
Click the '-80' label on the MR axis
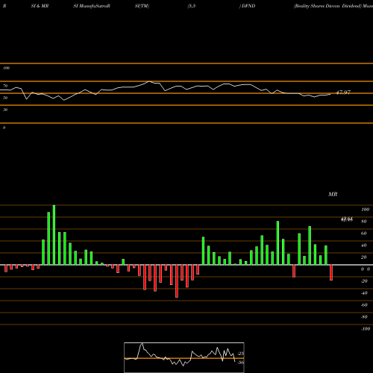point(364,317)
